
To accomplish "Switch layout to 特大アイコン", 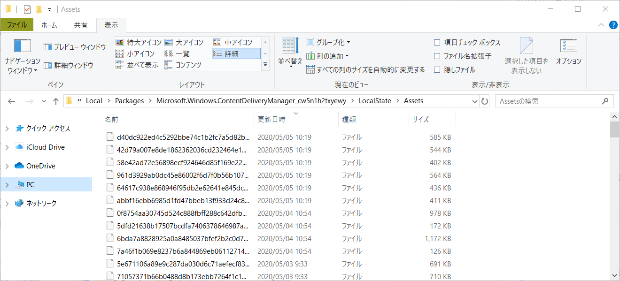I will [139, 42].
